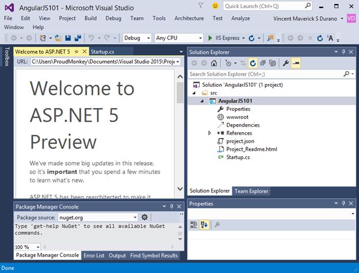The image size is (359, 273).
Task: Open the Properties panel object selector dropdown
Action: (353, 214)
